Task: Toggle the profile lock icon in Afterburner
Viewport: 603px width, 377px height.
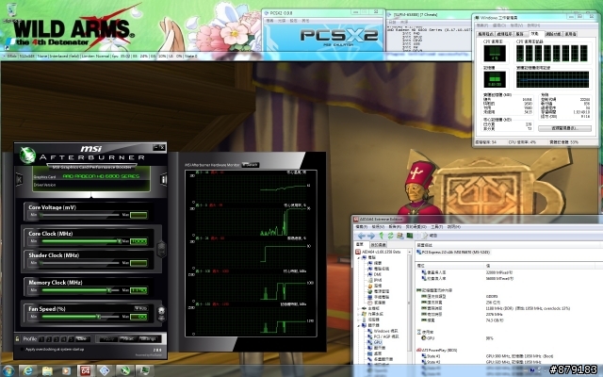Action: click(x=18, y=339)
